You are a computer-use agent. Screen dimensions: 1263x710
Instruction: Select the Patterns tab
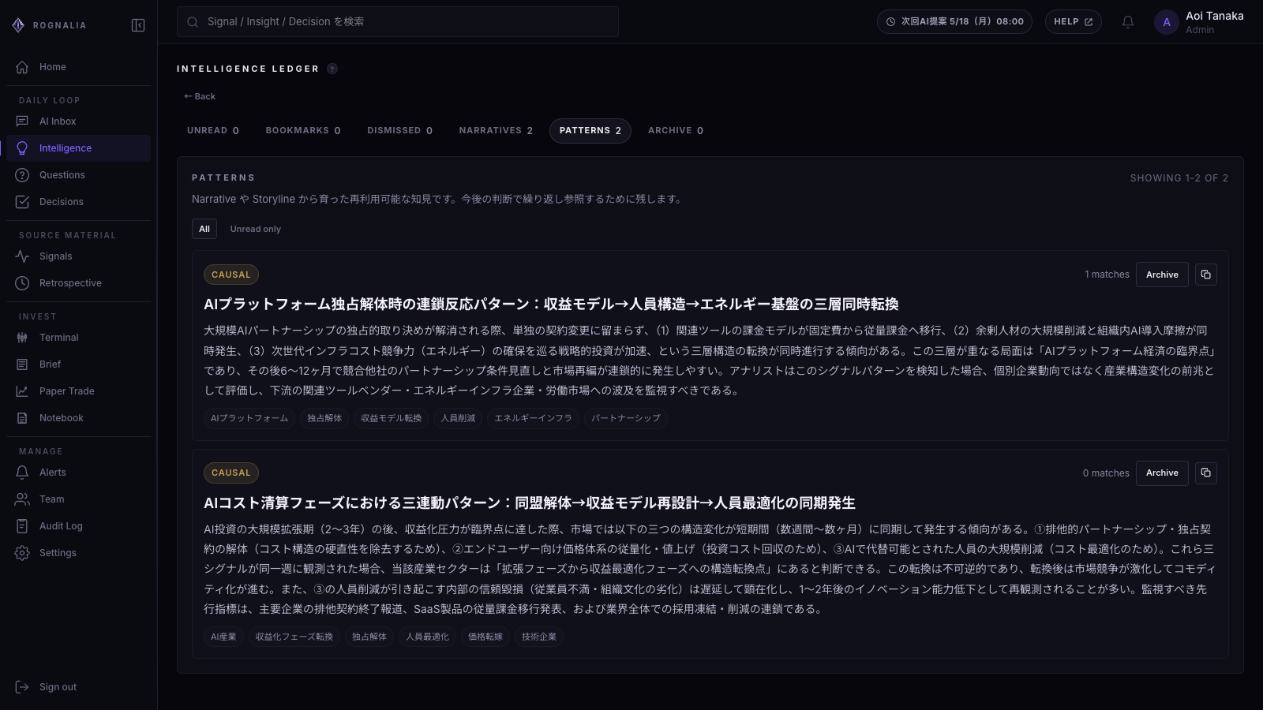pos(590,131)
